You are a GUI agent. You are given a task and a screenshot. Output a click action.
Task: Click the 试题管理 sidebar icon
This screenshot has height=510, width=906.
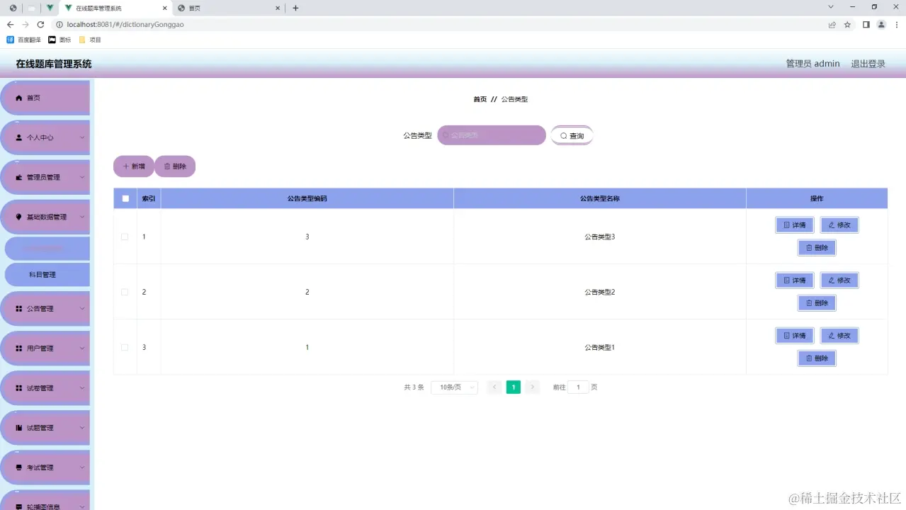coord(19,428)
